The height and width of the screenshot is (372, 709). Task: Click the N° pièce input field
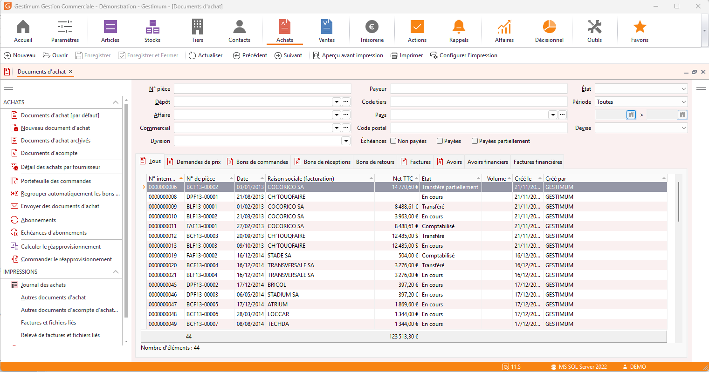[262, 89]
